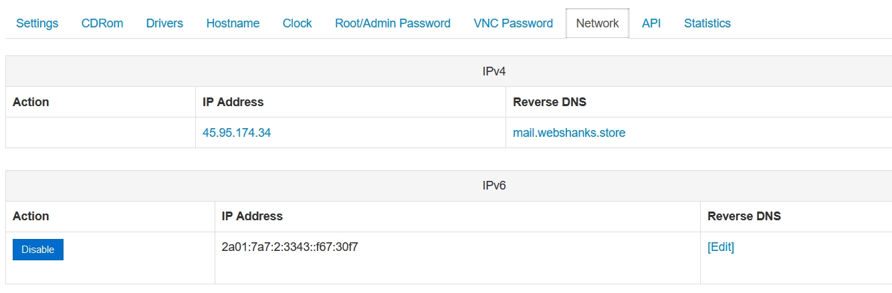Open the mail.webshanks.store reverse DNS link
Image resolution: width=892 pixels, height=293 pixels.
coord(569,133)
